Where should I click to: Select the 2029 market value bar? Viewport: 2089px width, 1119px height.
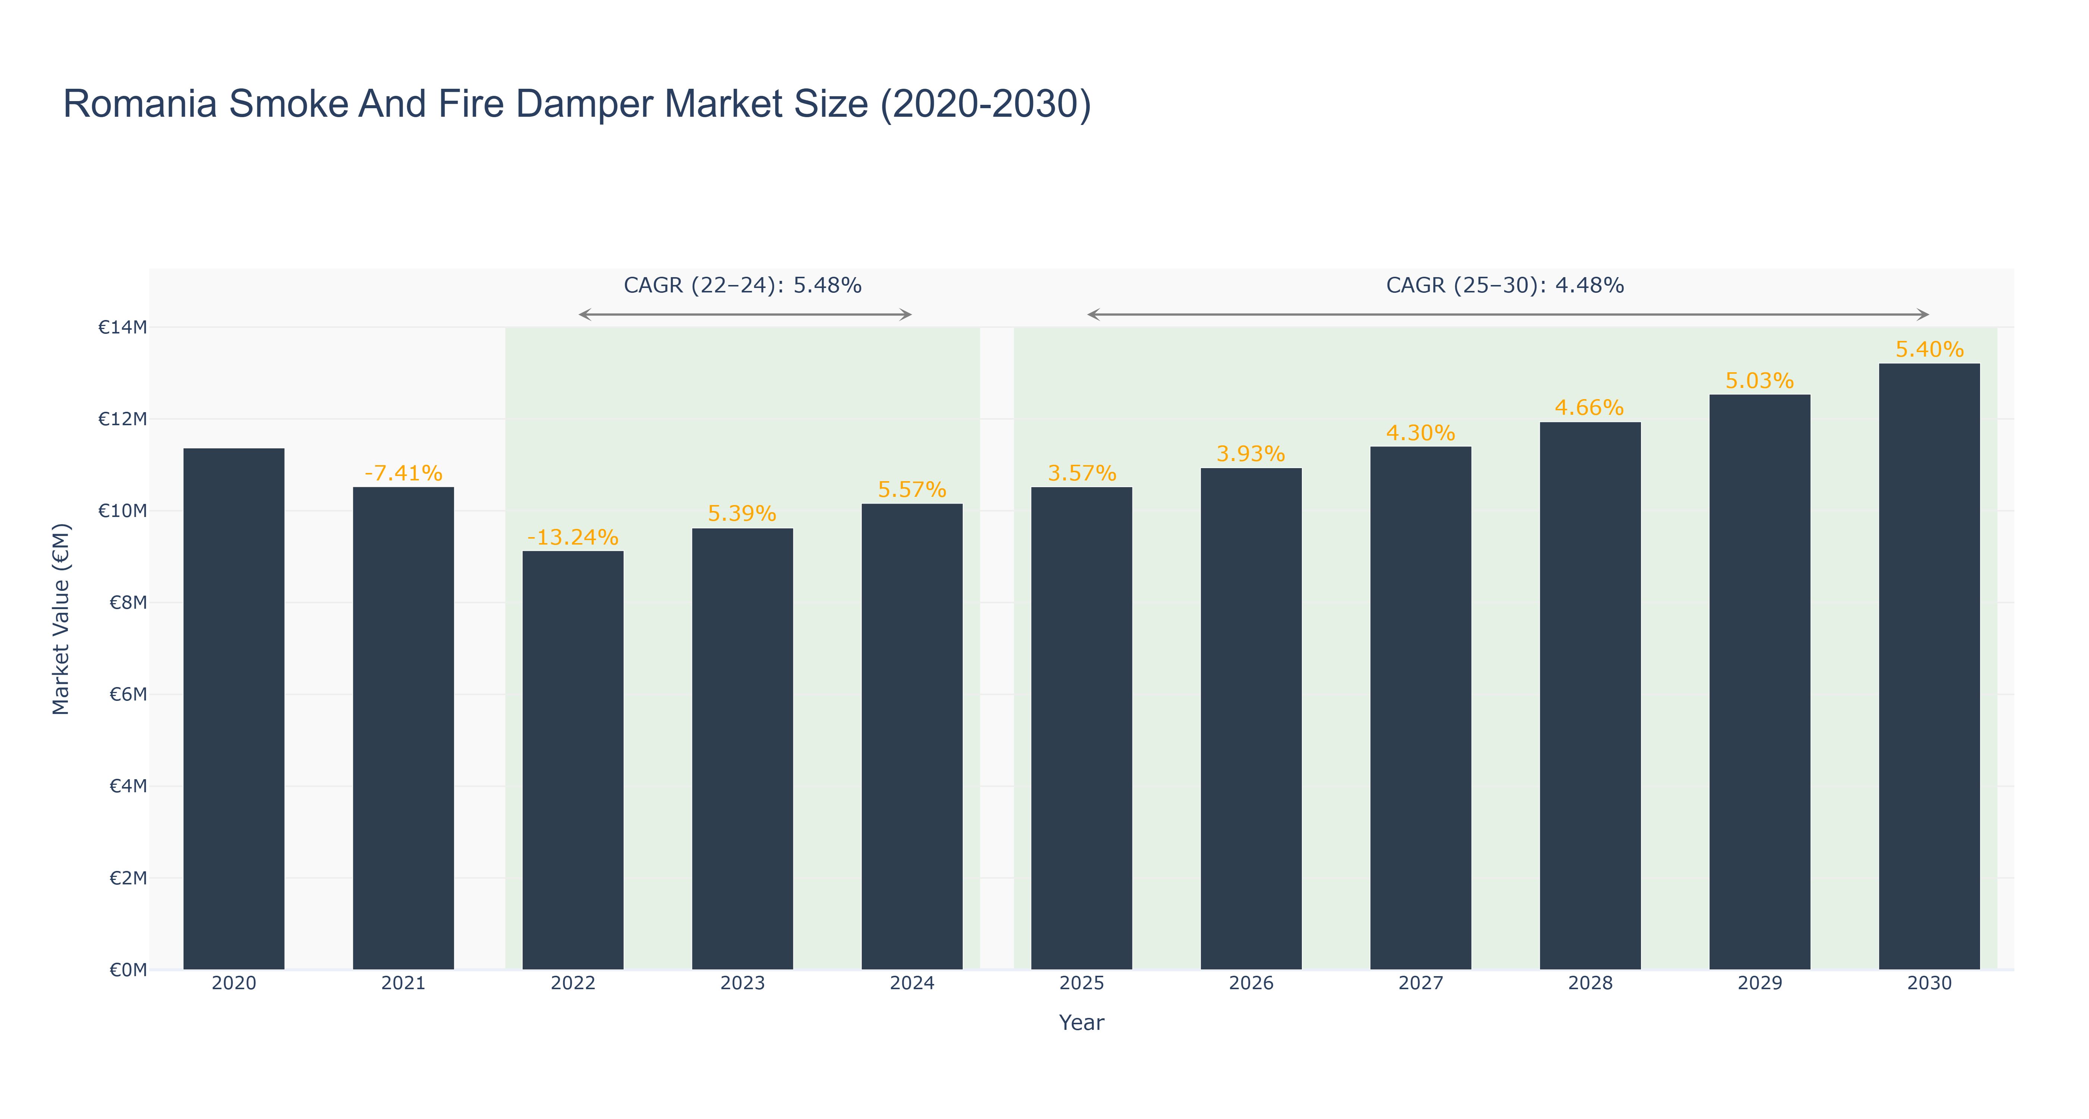(1759, 682)
